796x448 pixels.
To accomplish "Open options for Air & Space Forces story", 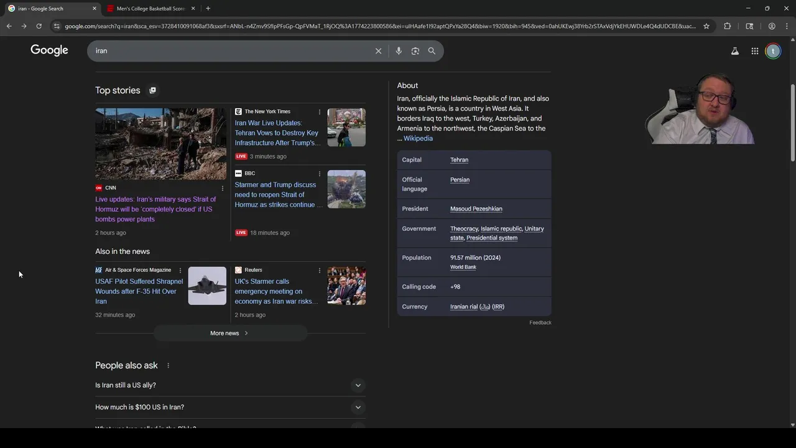I will 180,270.
